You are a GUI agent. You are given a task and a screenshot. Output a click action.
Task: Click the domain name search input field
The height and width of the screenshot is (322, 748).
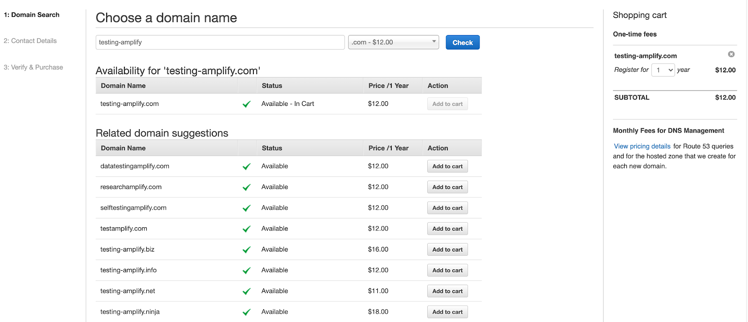point(220,42)
